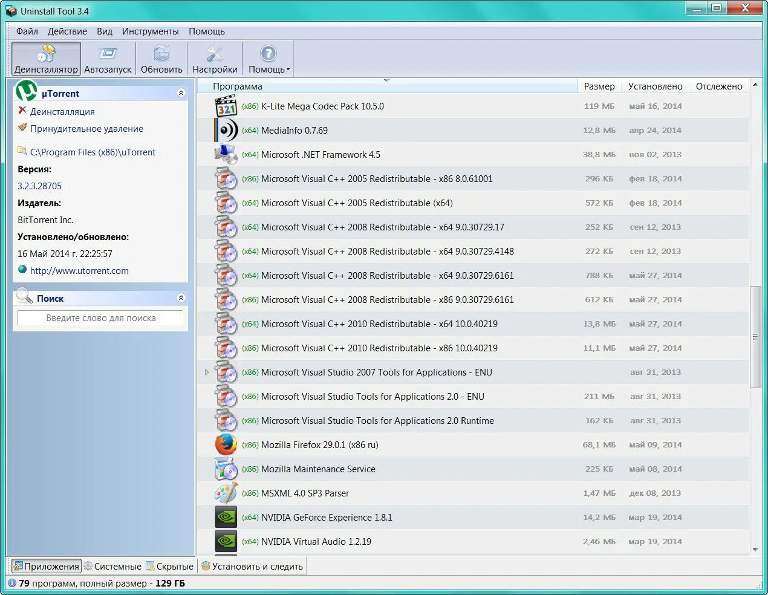Sort by the Программа column header
The width and height of the screenshot is (768, 595).
[x=387, y=86]
